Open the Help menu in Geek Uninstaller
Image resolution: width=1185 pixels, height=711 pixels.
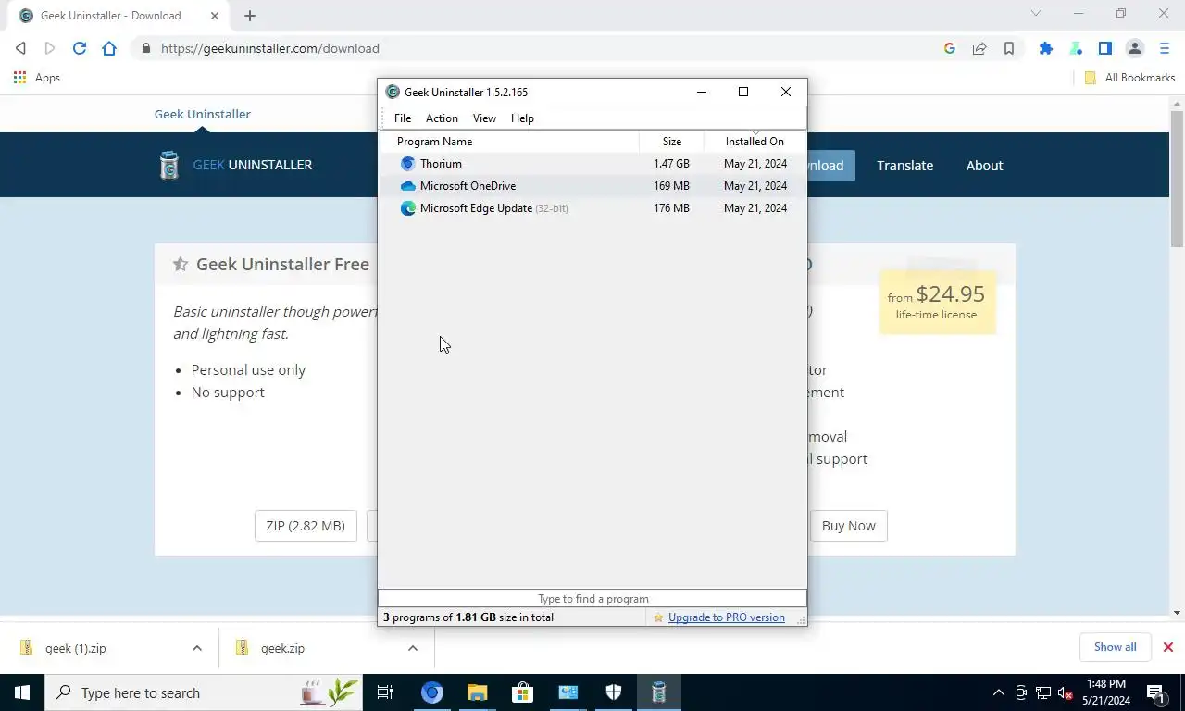pos(522,118)
